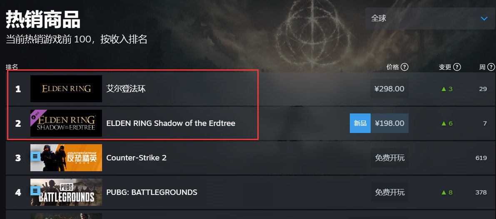
Task: Open the PUBG: BATTLEGROUNDS title link
Action: coord(152,192)
